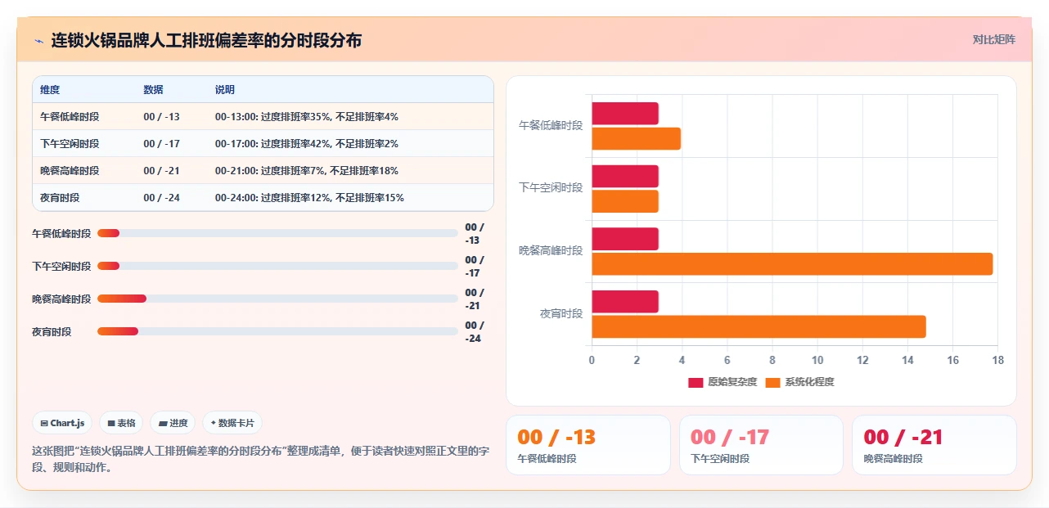Click the 对比矩阵 label in header

994,39
